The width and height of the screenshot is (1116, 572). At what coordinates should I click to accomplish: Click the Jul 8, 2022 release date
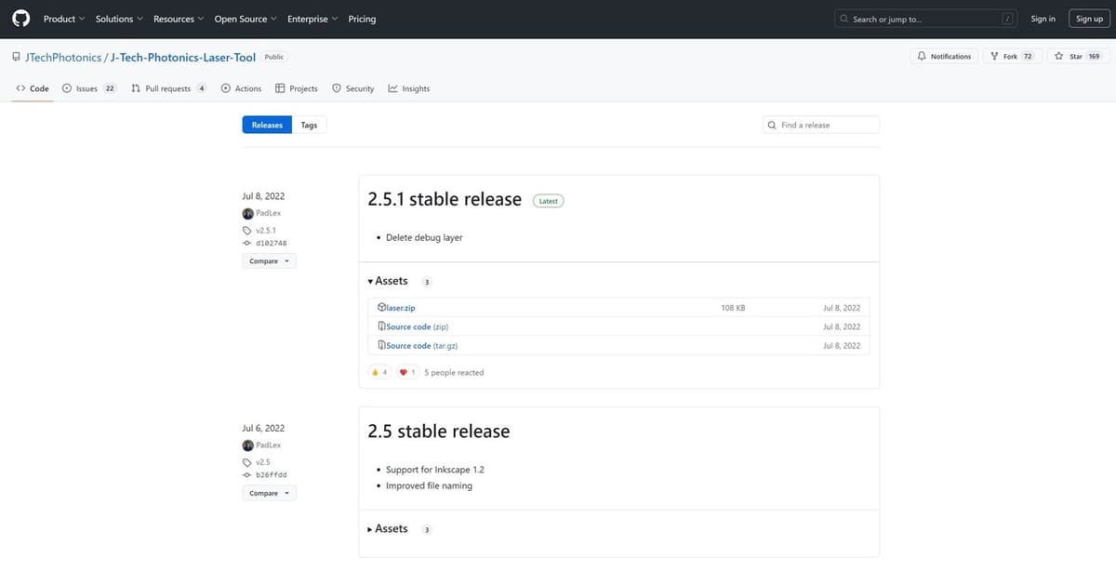(263, 196)
